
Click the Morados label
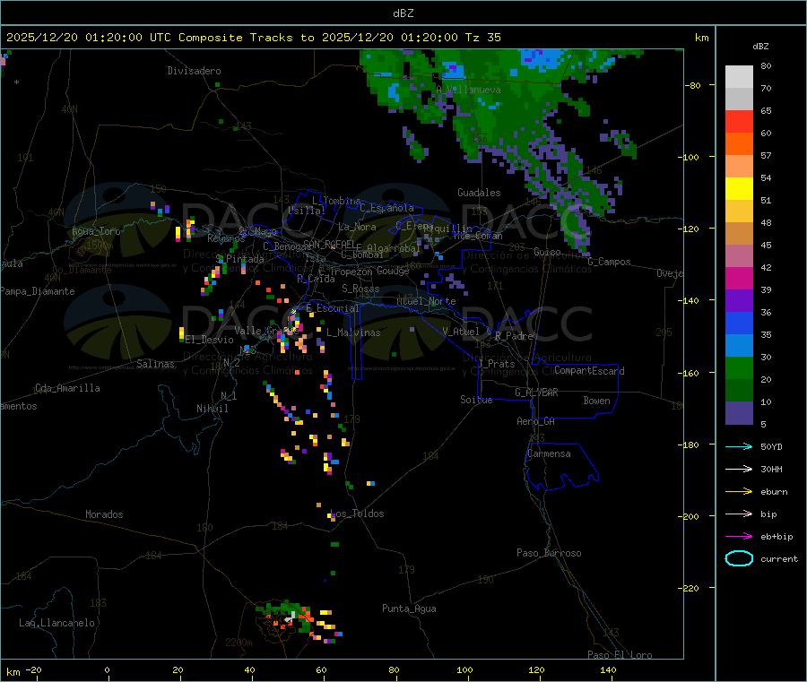104,514
